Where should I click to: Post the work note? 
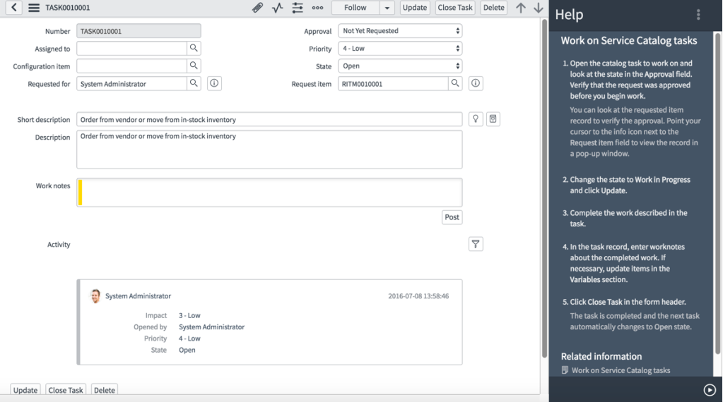coord(452,217)
